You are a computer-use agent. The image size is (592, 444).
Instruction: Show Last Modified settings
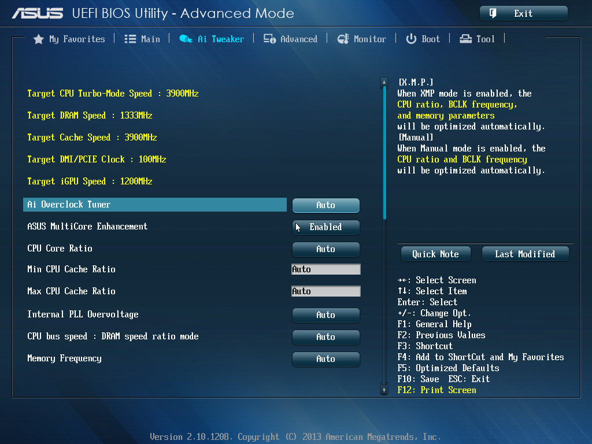tap(525, 254)
